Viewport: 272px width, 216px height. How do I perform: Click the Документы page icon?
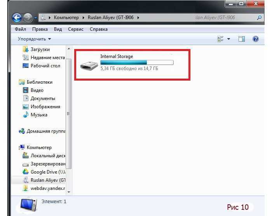tap(26, 98)
